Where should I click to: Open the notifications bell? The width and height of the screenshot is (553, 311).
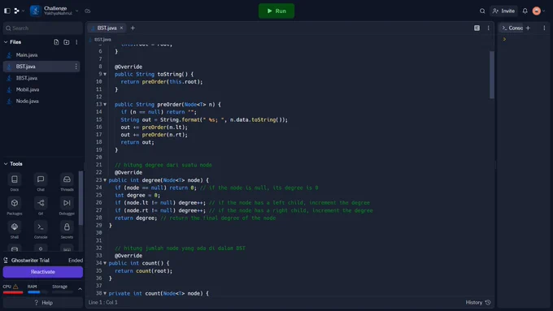pos(525,11)
